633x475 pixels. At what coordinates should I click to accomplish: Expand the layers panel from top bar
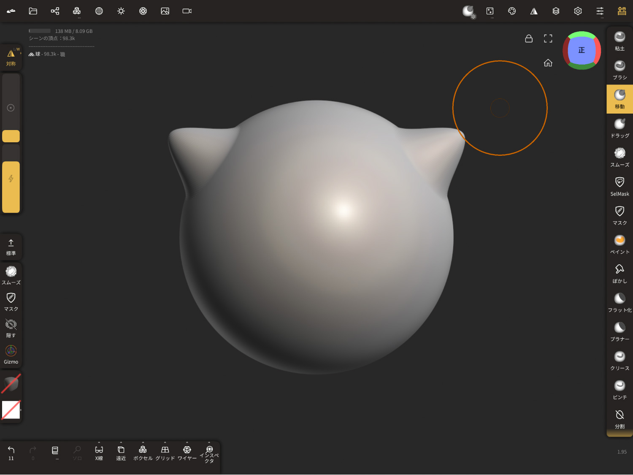(x=556, y=11)
